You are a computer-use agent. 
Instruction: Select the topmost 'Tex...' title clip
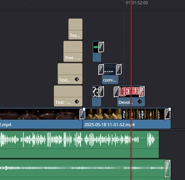coord(75,29)
